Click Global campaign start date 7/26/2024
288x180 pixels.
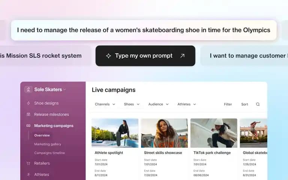[x=249, y=164]
